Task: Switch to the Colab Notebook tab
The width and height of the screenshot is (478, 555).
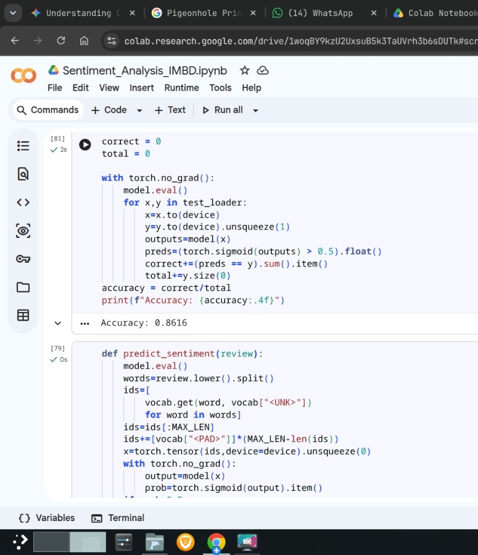Action: 435,13
